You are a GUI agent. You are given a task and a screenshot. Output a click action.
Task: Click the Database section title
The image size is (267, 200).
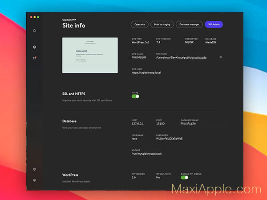(x=69, y=121)
